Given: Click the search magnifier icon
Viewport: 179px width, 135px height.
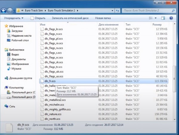Looking at the screenshot, I should tap(173, 11).
